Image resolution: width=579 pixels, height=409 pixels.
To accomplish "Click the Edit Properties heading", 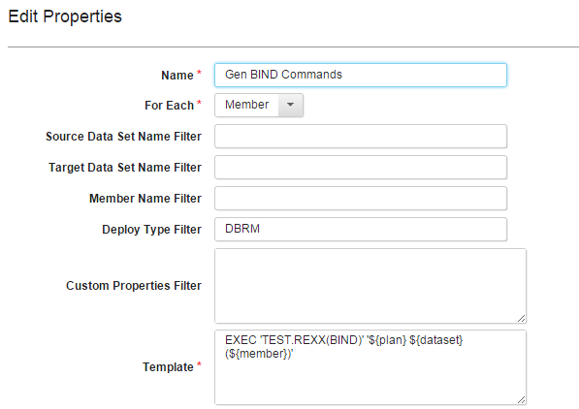I will 65,17.
